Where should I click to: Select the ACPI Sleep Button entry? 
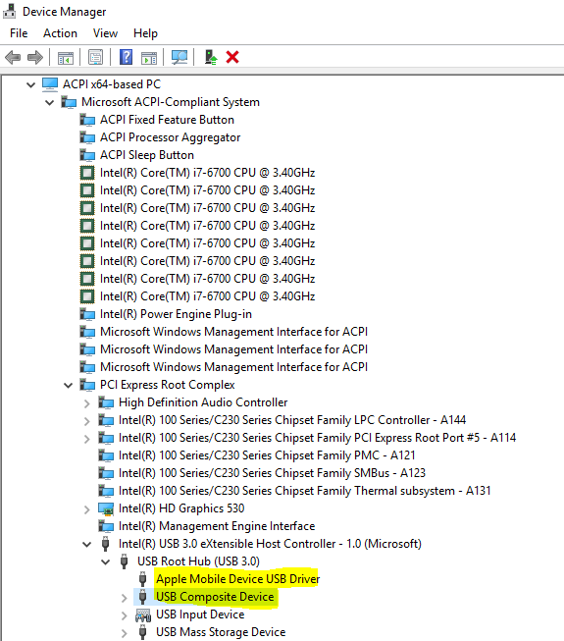(147, 155)
